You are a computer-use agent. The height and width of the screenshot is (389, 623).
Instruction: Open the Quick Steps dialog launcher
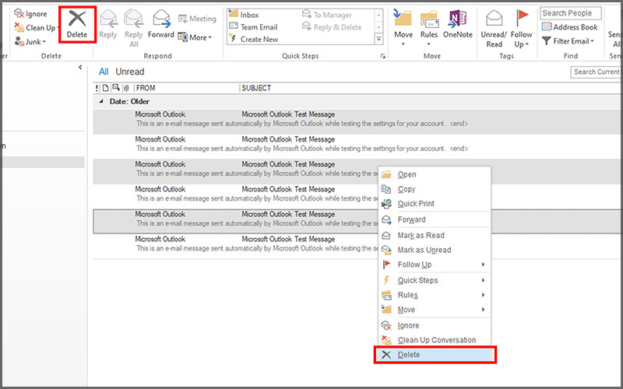(383, 56)
